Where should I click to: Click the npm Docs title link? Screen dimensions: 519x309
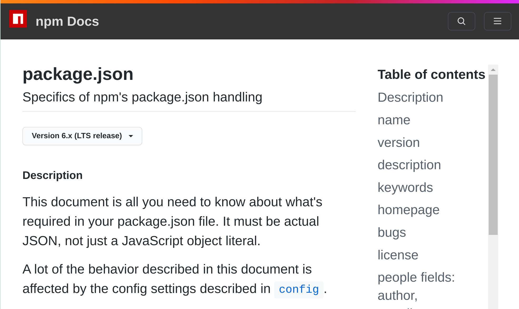(x=67, y=22)
